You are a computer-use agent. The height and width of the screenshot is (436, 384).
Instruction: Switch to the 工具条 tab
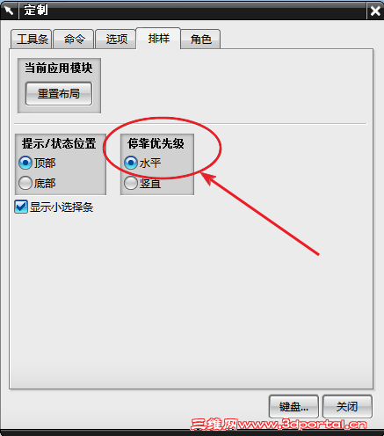click(32, 39)
